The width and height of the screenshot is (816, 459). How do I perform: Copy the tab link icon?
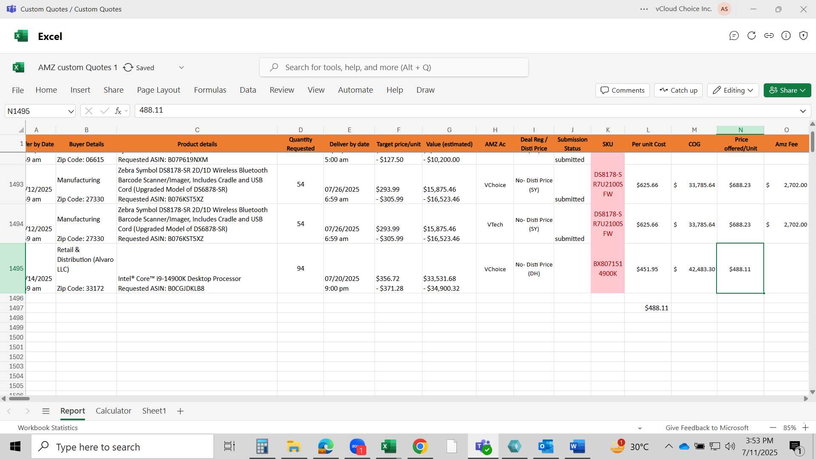pos(769,36)
